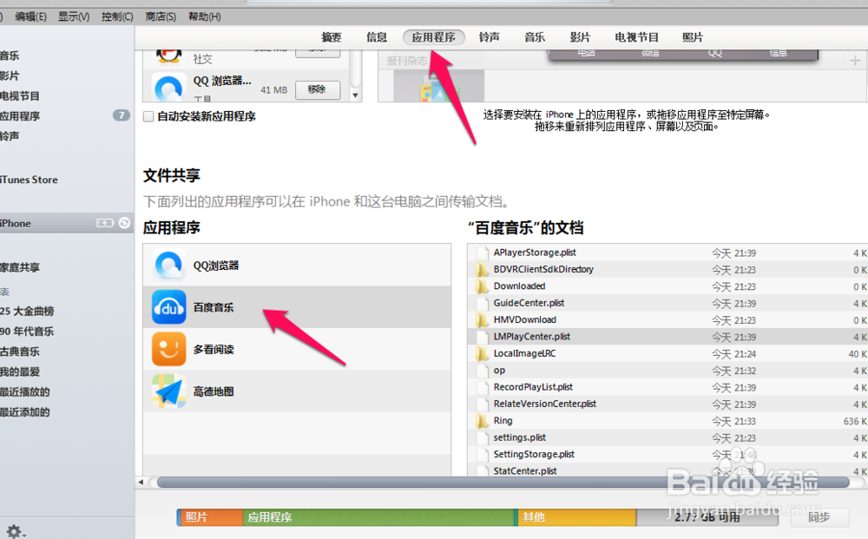Image resolution: width=868 pixels, height=539 pixels.
Task: Select Downloaded folder icon
Action: [x=482, y=286]
